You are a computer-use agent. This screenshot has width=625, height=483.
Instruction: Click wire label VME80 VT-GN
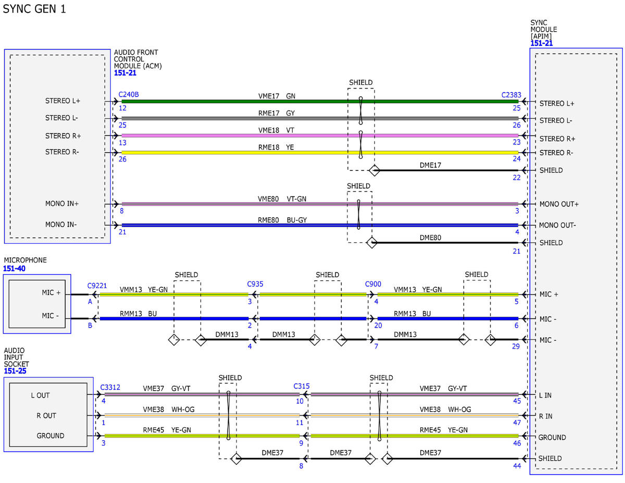[x=282, y=199]
